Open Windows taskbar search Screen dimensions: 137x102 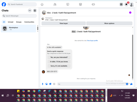coord(8,95)
